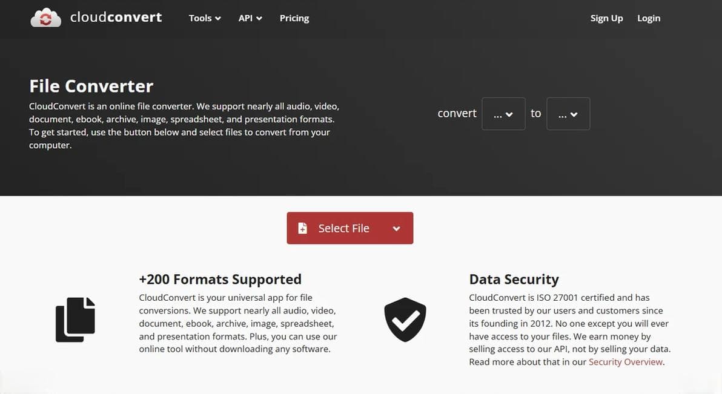Click the Login link
Viewport: 722px width, 394px height.
(x=649, y=18)
